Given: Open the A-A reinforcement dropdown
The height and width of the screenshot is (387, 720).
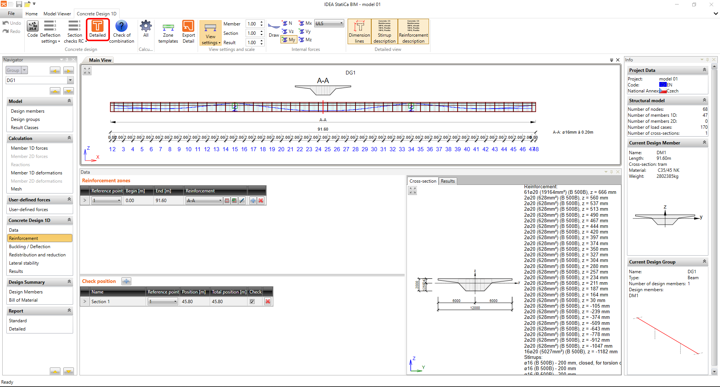Looking at the screenshot, I should (220, 201).
